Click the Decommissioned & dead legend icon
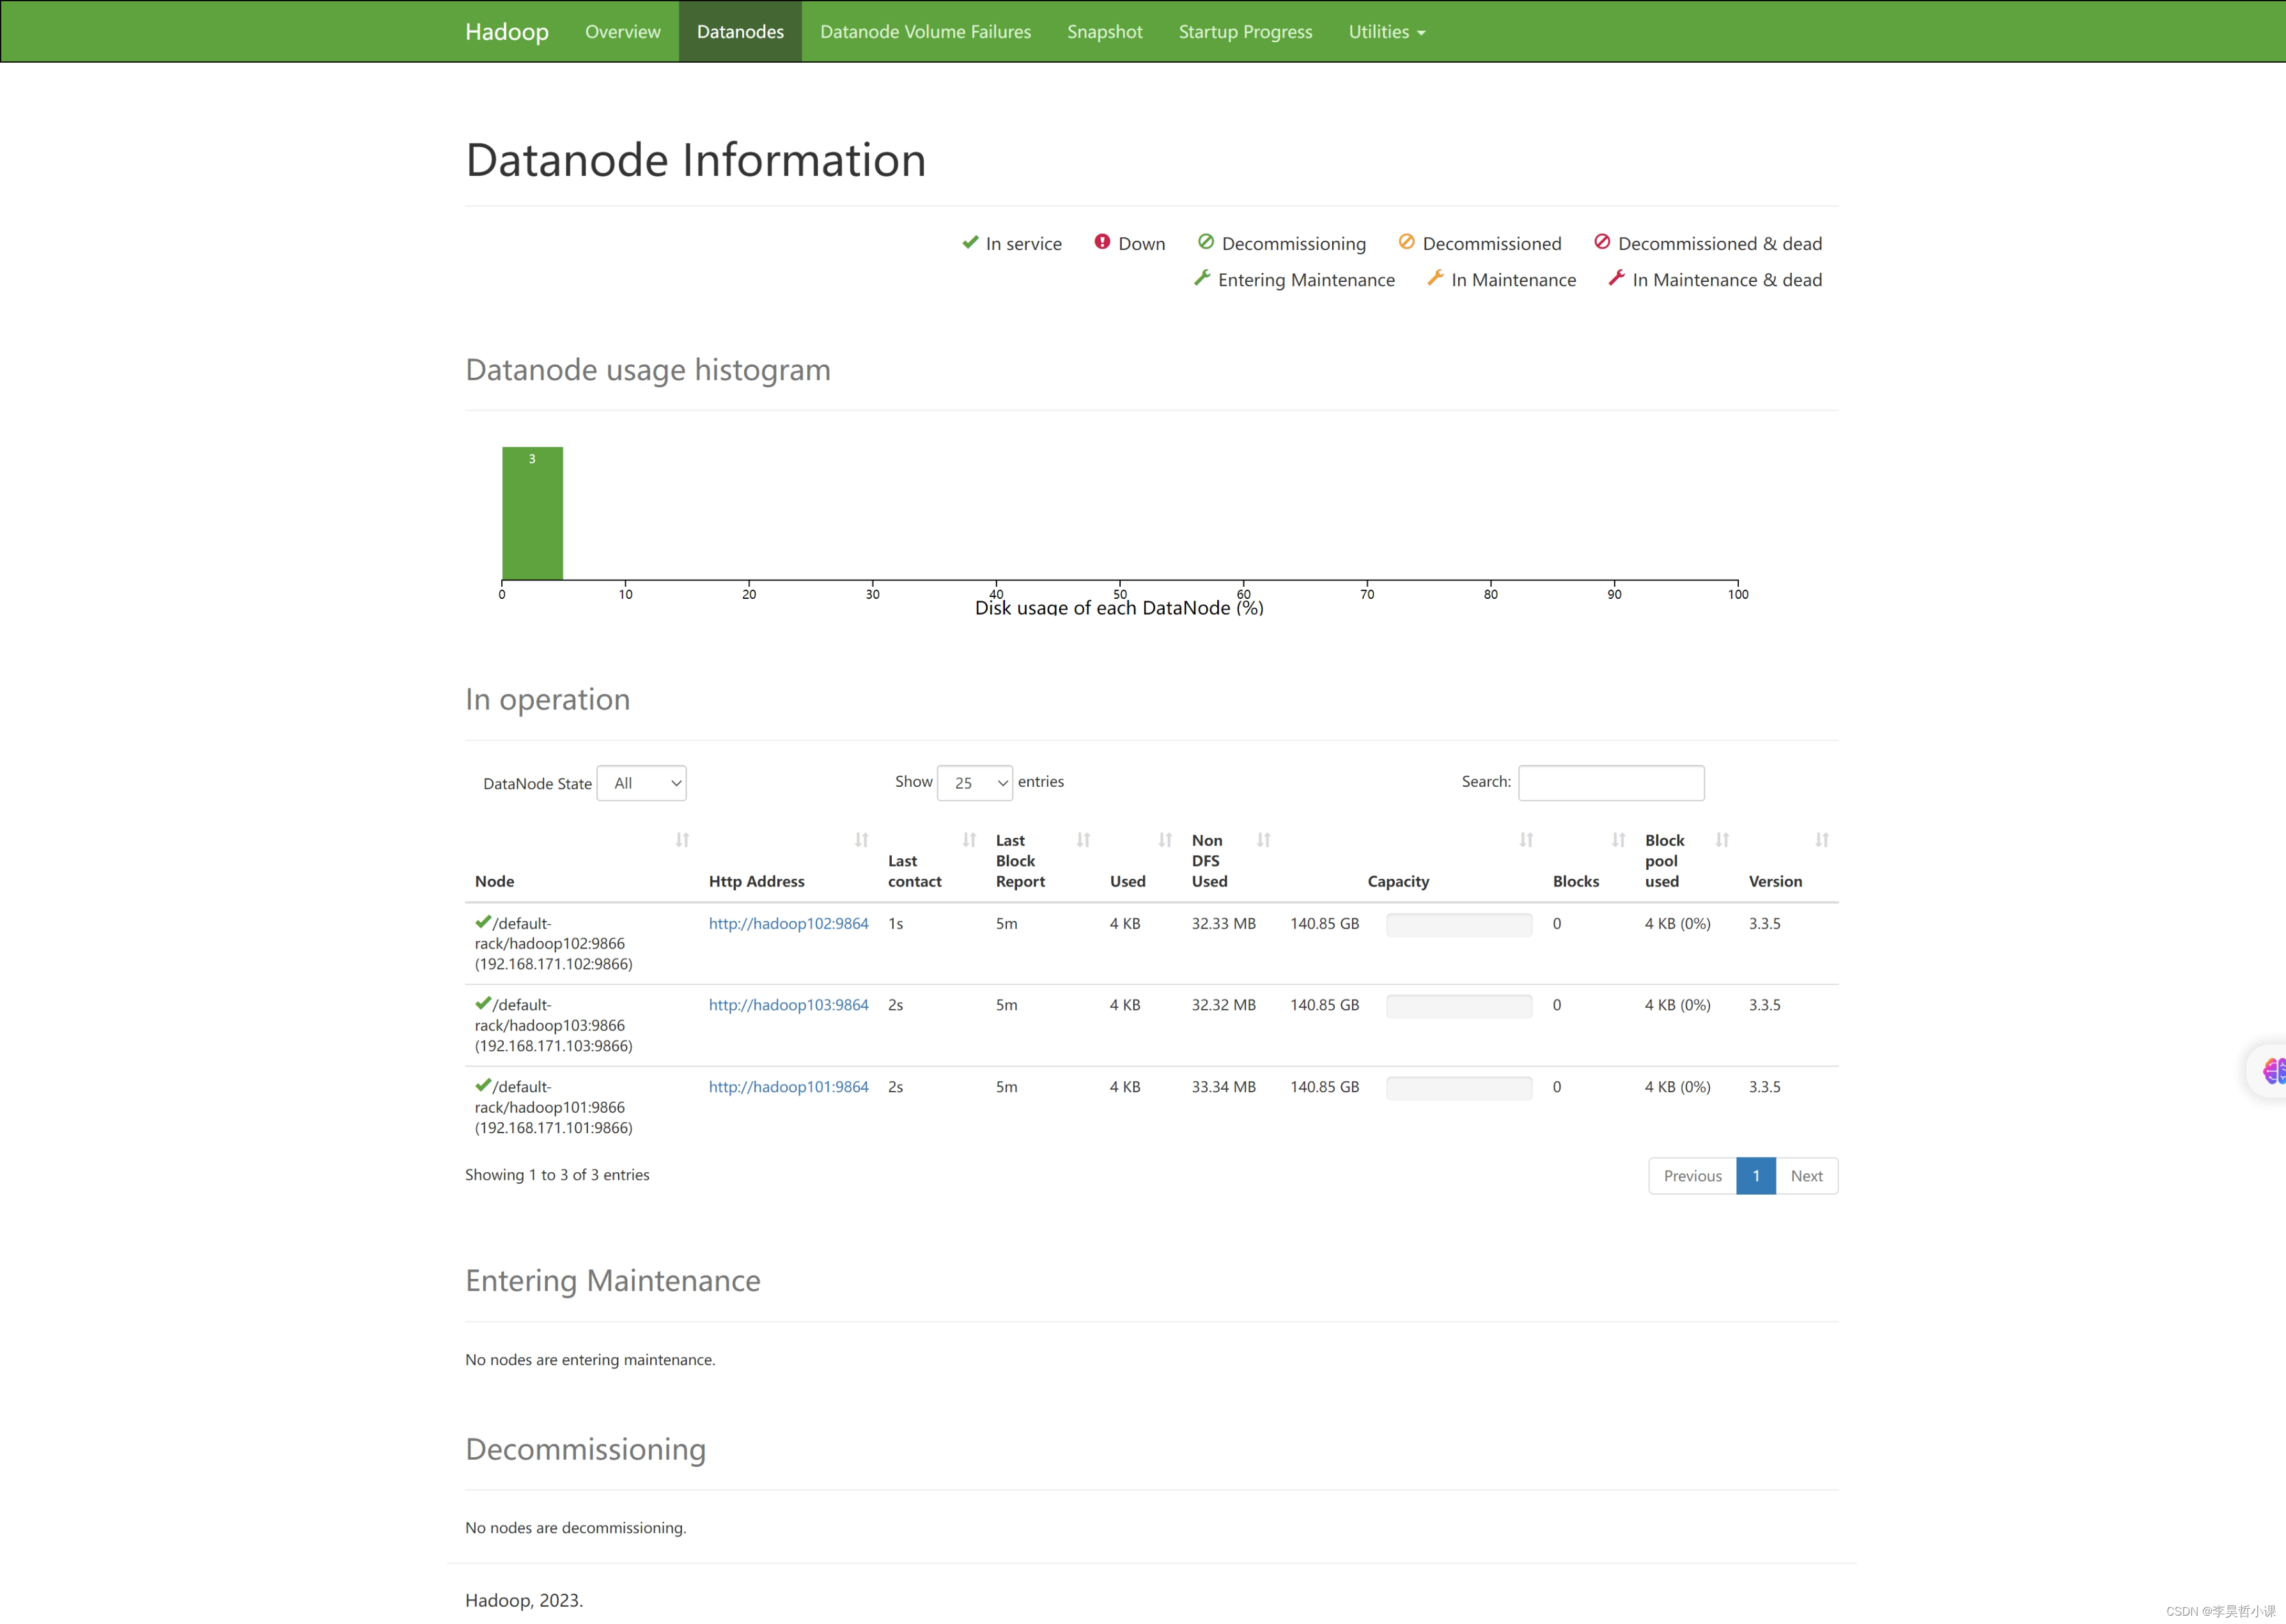This screenshot has width=2286, height=1624. 1602,242
